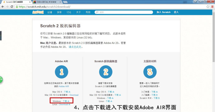Click the browser forward arrow
Viewport: 215px width, 112px height.
click(x=7, y=7)
